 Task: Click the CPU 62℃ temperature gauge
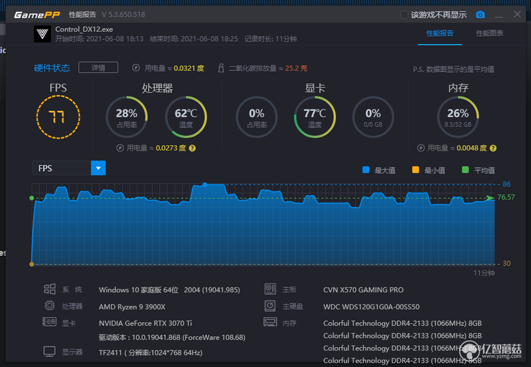point(186,117)
